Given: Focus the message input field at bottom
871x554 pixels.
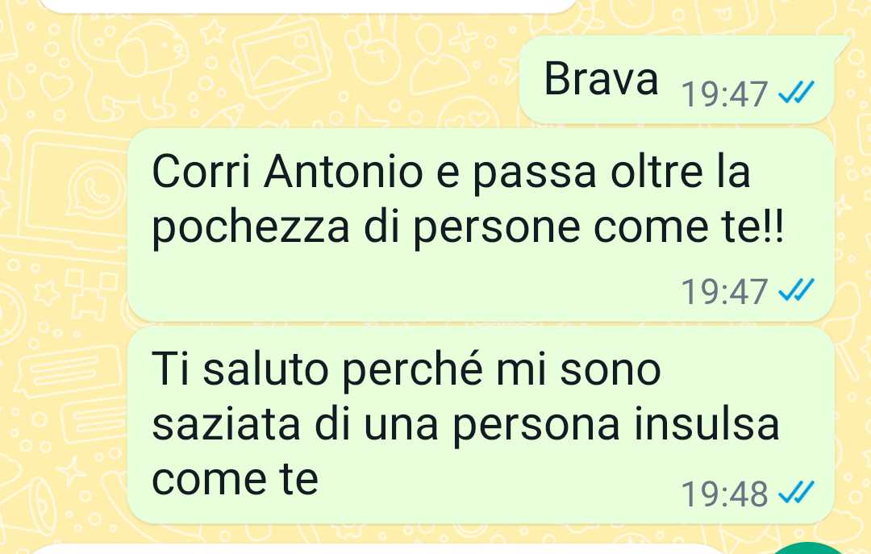Looking at the screenshot, I should [x=377, y=550].
